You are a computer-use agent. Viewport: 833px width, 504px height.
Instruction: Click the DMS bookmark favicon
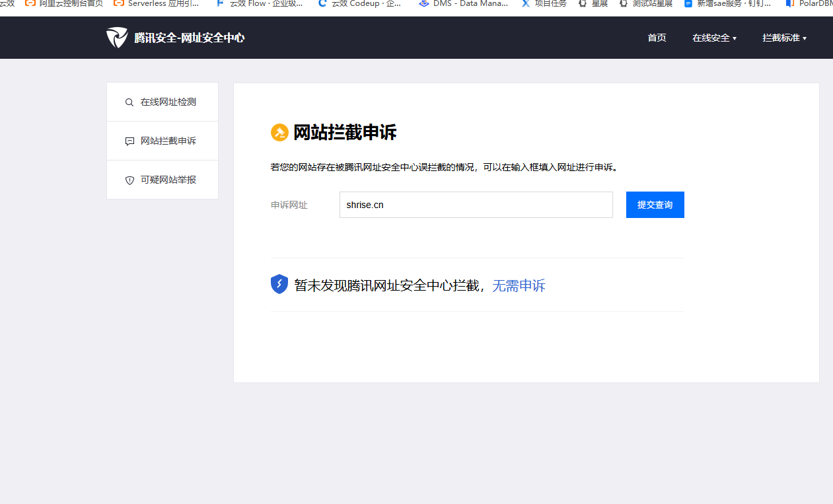(x=424, y=3)
